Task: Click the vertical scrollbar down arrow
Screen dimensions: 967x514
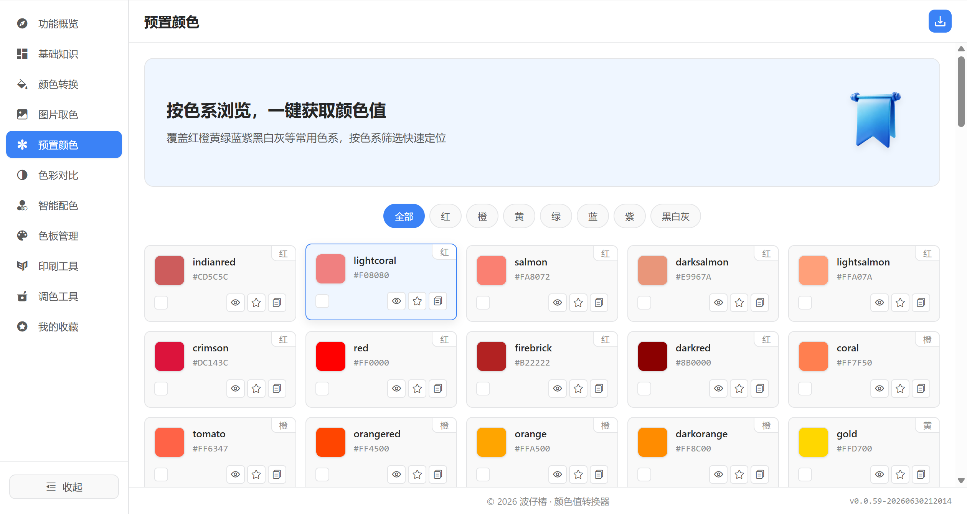Action: pos(961,480)
